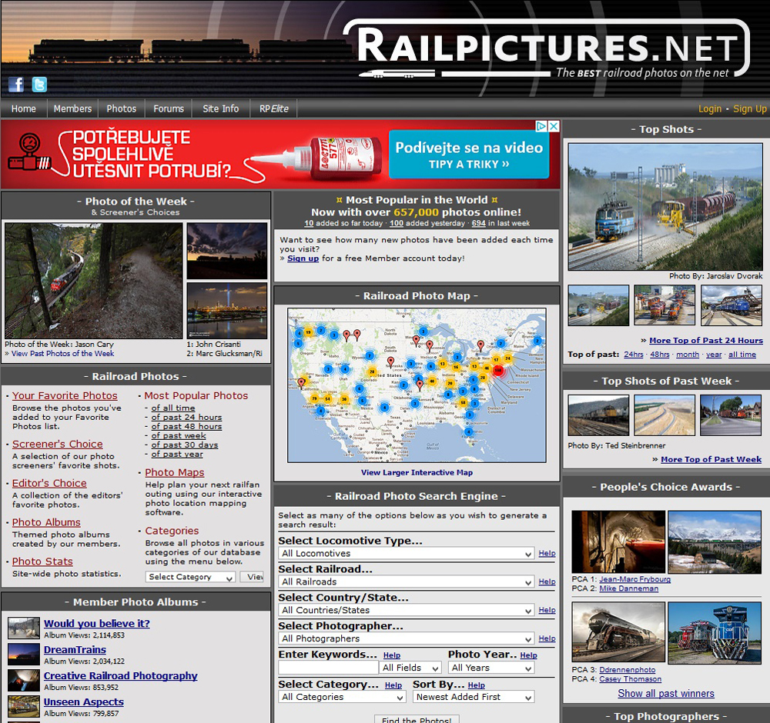Click the red cluster marker on photo map
This screenshot has width=770, height=723.
[498, 370]
